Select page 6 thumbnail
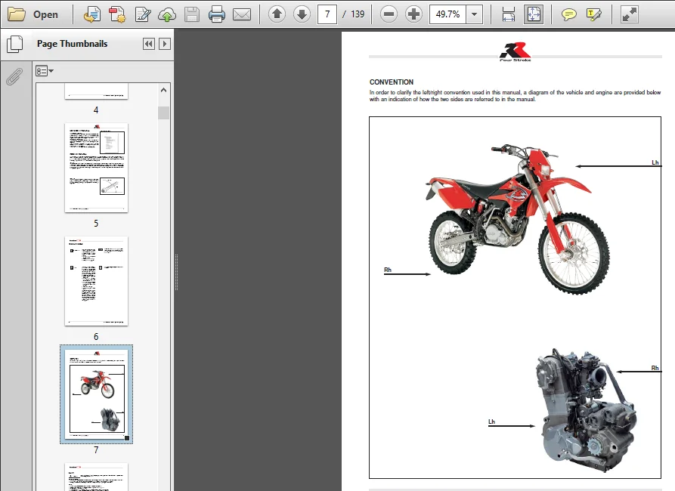 96,281
